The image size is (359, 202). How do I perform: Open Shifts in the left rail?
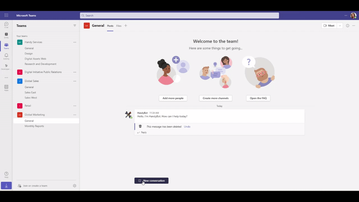[x=6, y=35]
